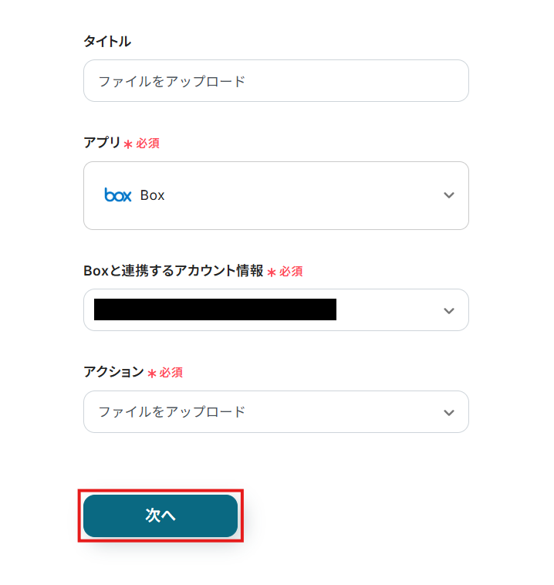The image size is (554, 585).
Task: Click the Boxと連携するアカウント情報 label
Action: [x=173, y=271]
